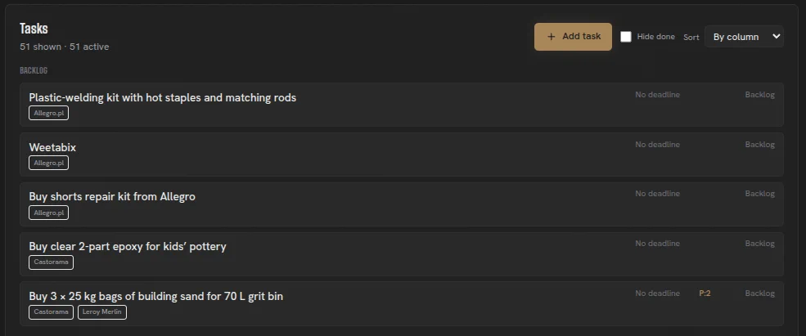806x336 pixels.
Task: Click the Add task button
Action: tap(573, 37)
